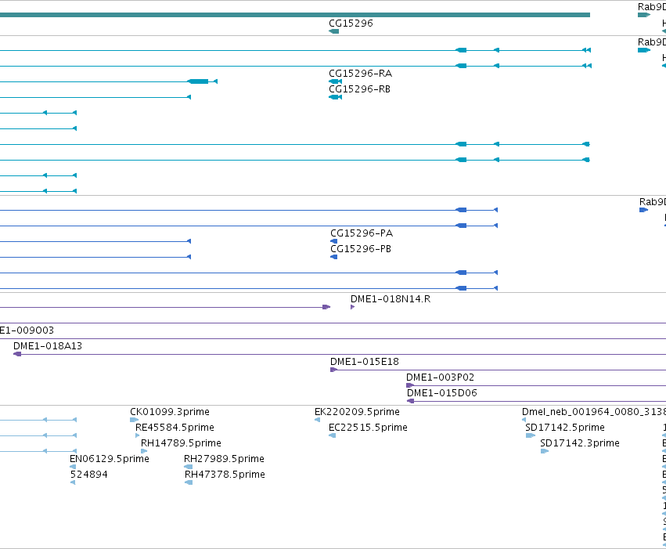Select the Rab9D gene glyph in top track
This screenshot has width=666, height=549.
(x=644, y=15)
